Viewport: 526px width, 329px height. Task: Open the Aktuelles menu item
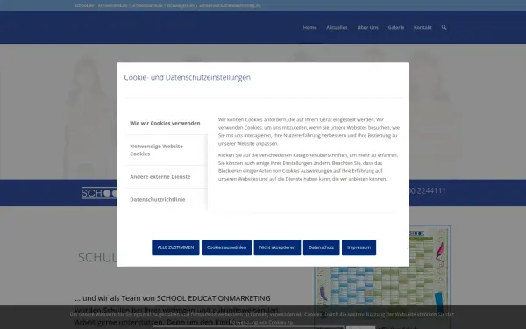[337, 27]
